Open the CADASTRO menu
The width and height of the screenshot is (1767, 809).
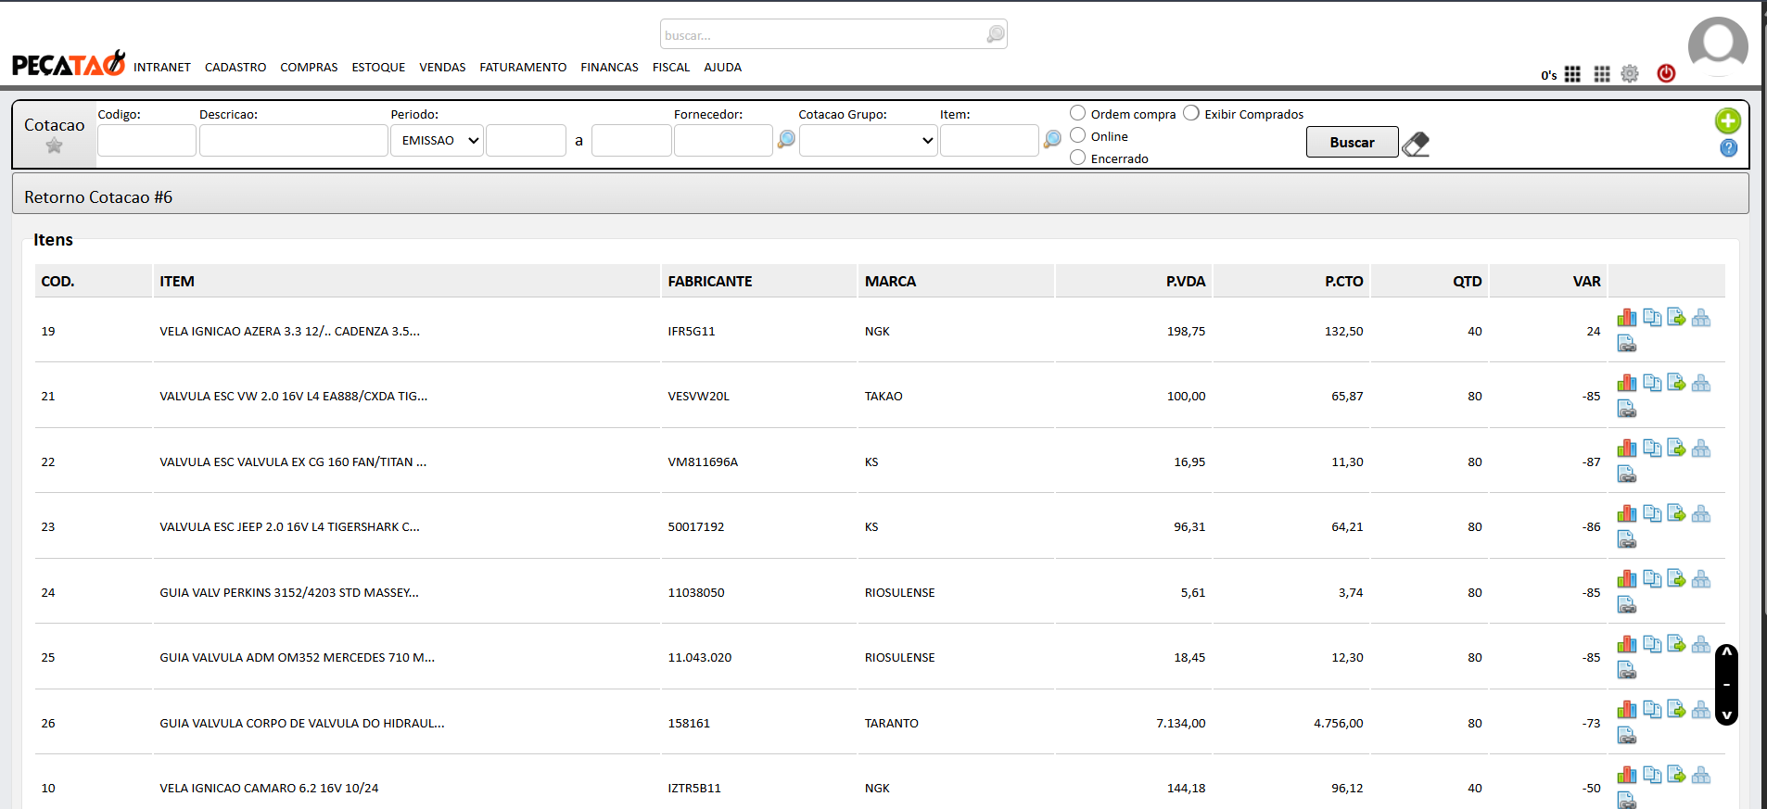click(x=235, y=68)
